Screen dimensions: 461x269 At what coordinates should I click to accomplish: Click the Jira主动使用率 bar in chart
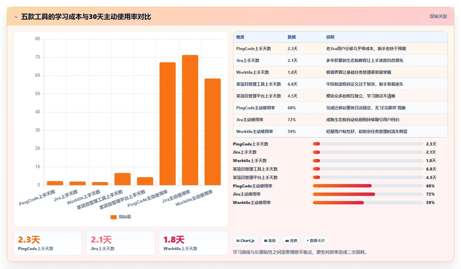tap(190, 120)
